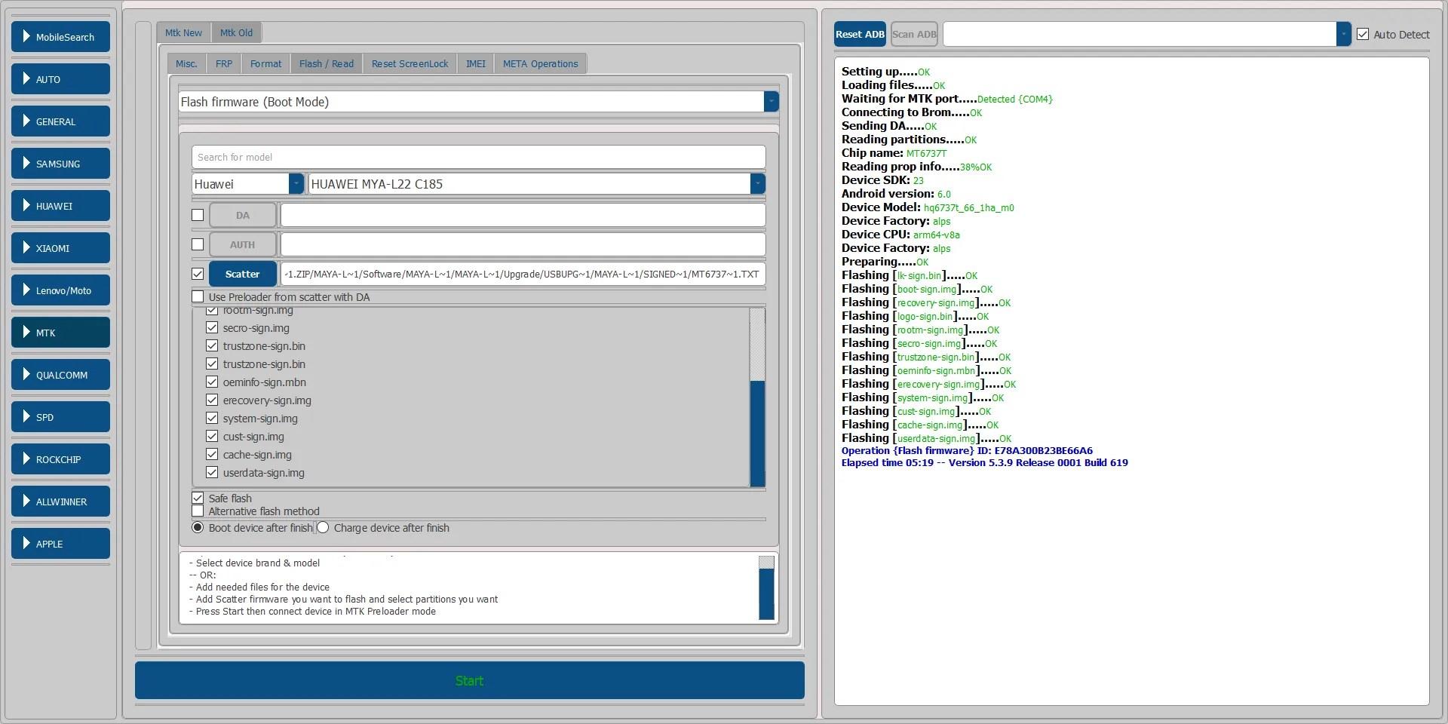Select the XIAOMI sidebar category
The height and width of the screenshot is (724, 1448).
pos(60,248)
